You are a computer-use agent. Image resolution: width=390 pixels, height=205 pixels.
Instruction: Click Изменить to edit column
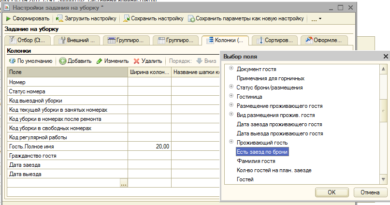113,61
